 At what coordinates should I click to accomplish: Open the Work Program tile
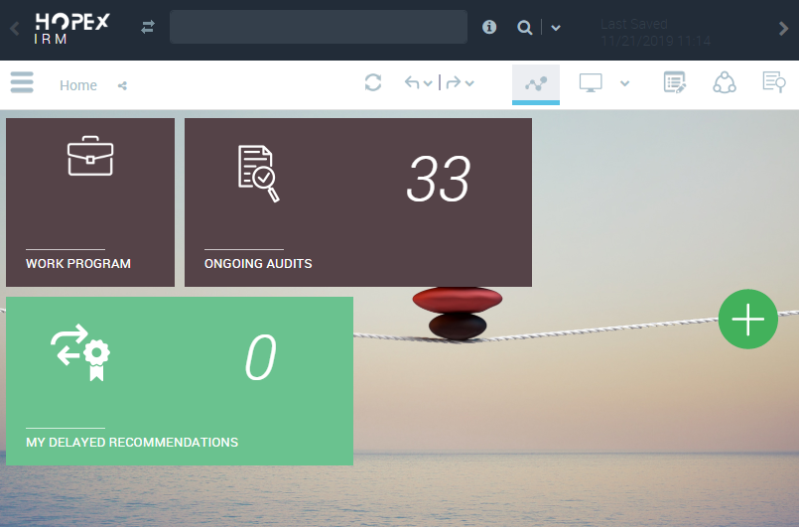90,202
